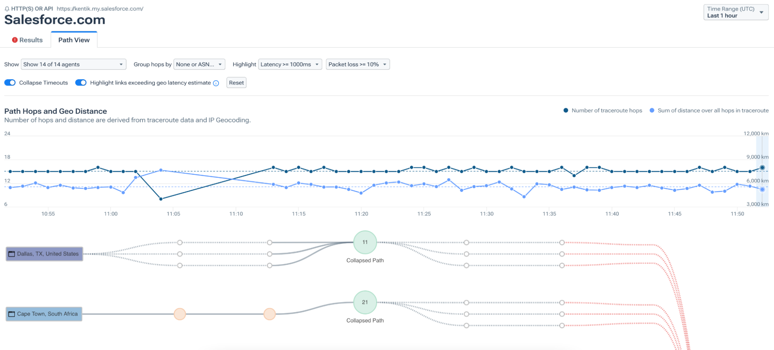Toggle Sum of distance over all hops legend label
The height and width of the screenshot is (350, 774).
tap(713, 110)
